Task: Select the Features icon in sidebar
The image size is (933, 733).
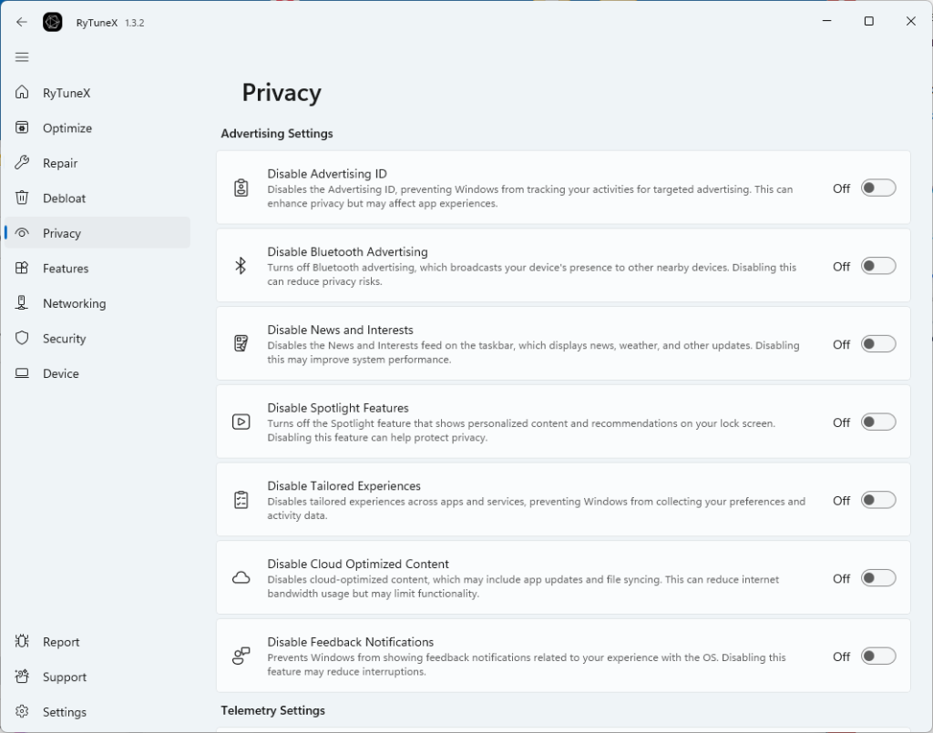Action: 23,269
